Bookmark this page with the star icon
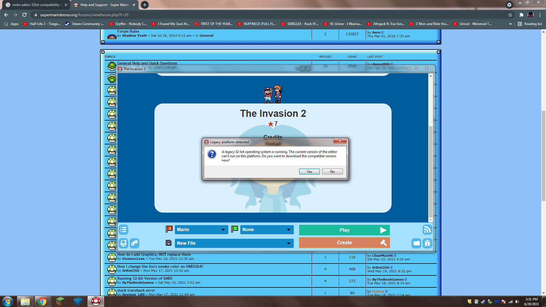Screen dimensions: 546x307 point(510,15)
